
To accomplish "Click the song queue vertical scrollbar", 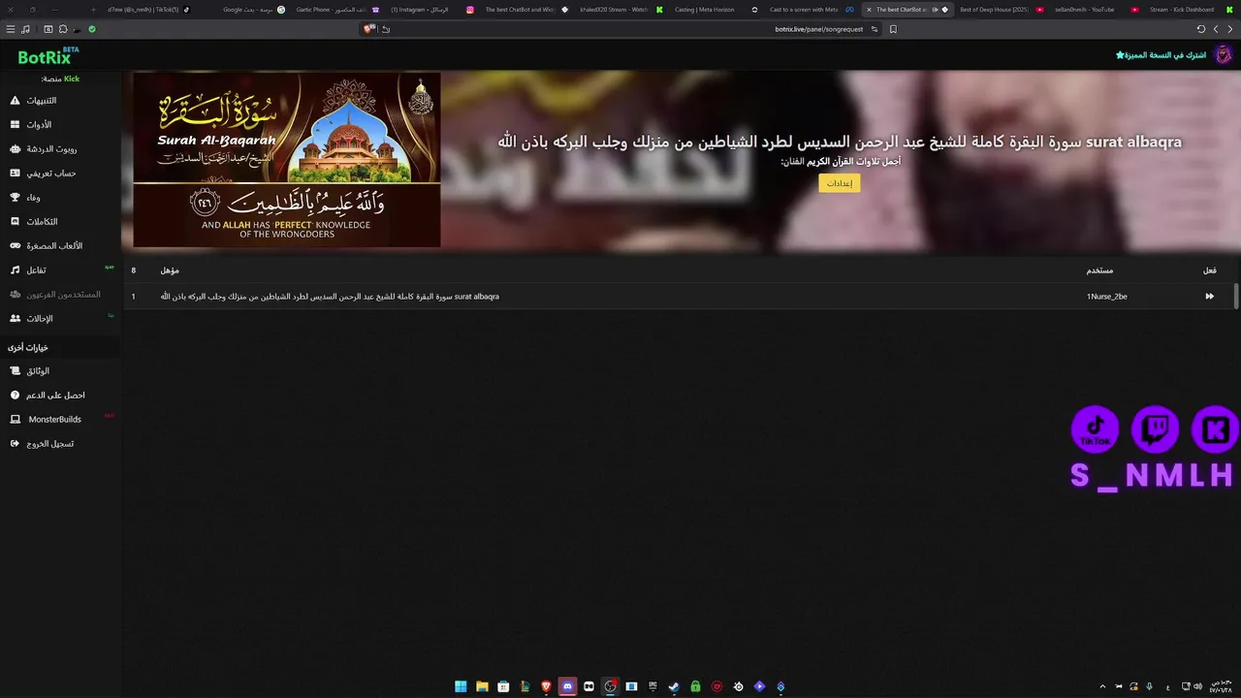I will [1236, 297].
